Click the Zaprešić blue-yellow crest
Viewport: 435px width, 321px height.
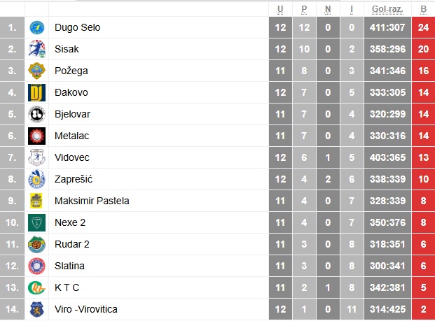[37, 179]
